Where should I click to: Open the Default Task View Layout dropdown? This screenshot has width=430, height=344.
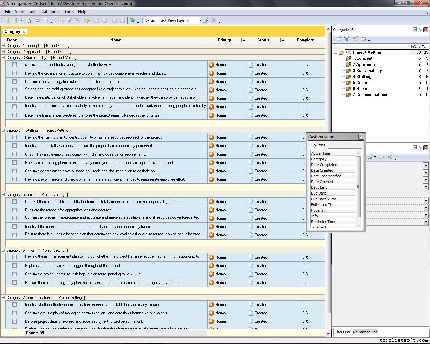[x=200, y=20]
